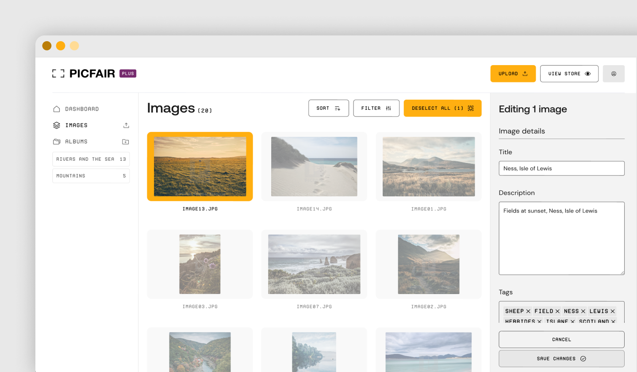Click the add album folder icon
637x372 pixels.
pyautogui.click(x=126, y=142)
